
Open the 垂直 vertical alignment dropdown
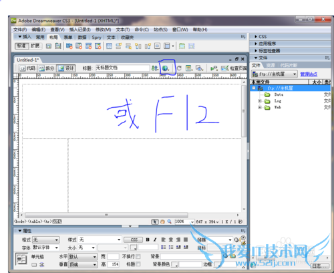coord(83,264)
